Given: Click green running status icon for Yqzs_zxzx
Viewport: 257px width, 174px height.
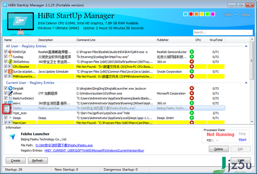Looking at the screenshot, I should pos(192,113).
